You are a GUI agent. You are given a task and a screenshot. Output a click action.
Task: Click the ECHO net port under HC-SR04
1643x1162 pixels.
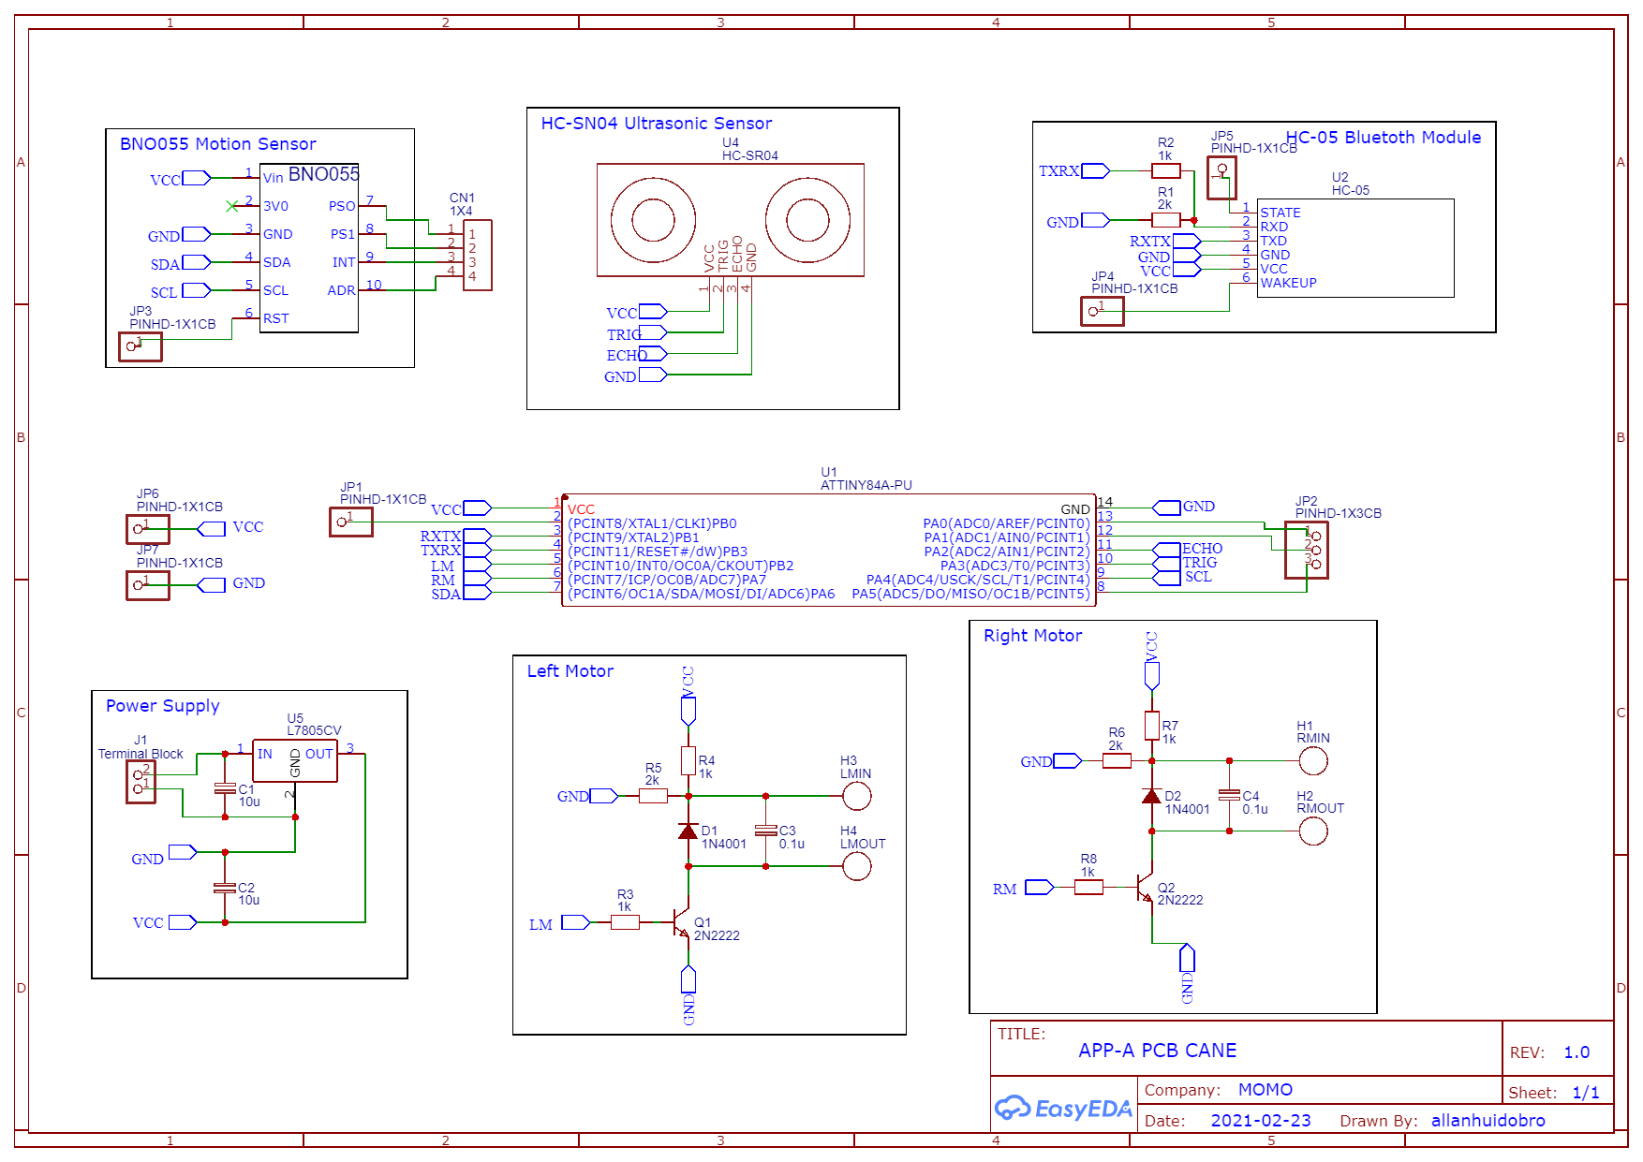(x=653, y=353)
